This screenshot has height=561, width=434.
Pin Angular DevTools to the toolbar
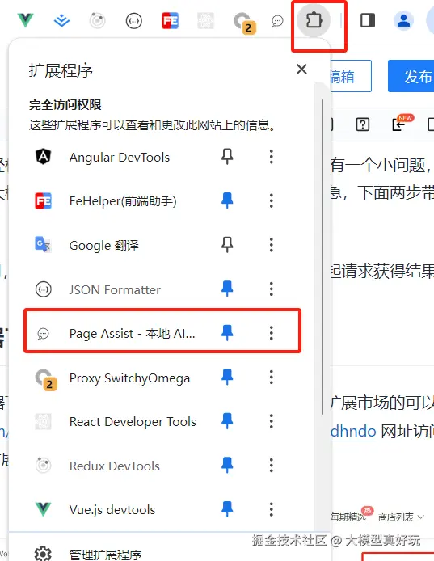[227, 157]
